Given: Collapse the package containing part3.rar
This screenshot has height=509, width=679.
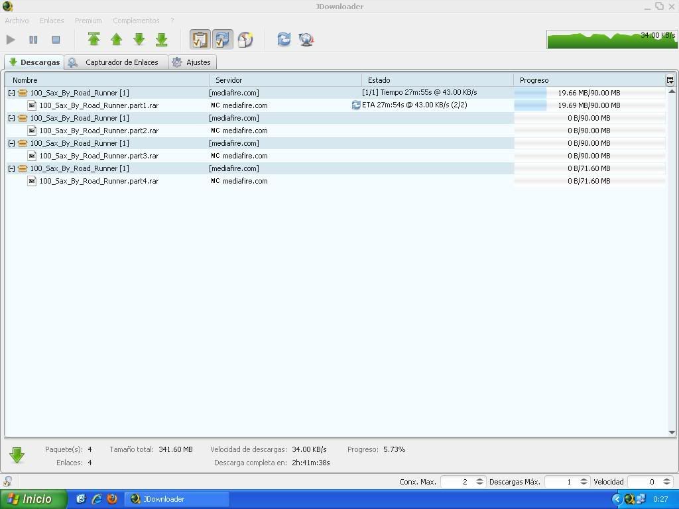Looking at the screenshot, I should point(12,143).
